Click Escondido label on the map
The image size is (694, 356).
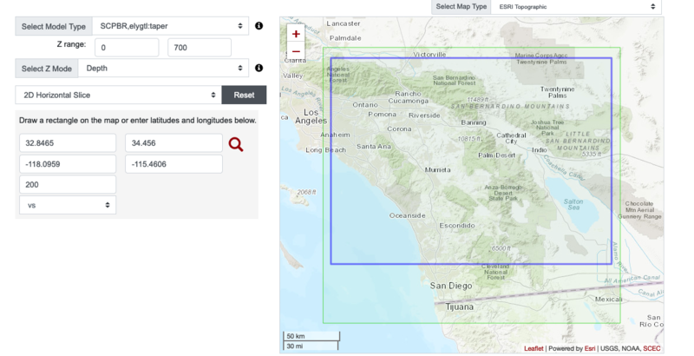tap(457, 226)
